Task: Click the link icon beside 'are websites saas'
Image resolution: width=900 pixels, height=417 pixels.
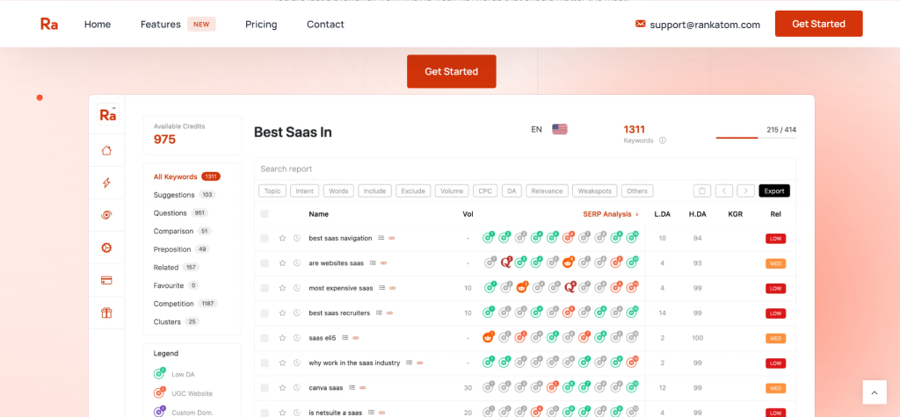Action: coord(383,263)
